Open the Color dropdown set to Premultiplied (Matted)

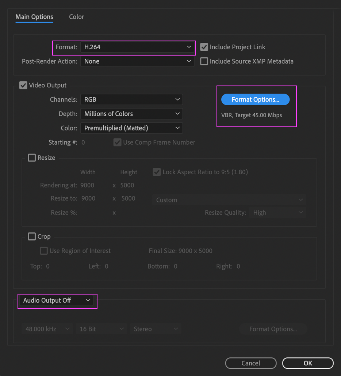coord(131,128)
